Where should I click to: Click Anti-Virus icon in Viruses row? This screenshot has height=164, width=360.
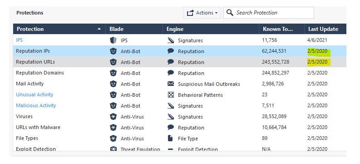tap(113, 117)
